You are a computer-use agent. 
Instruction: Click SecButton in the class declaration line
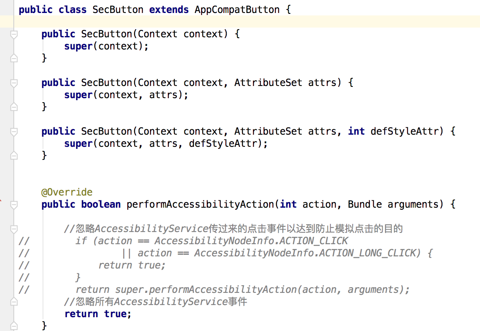pyautogui.click(x=118, y=10)
